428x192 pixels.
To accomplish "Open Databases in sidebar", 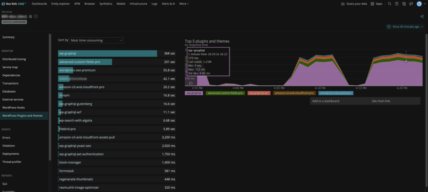I will 9,92.
